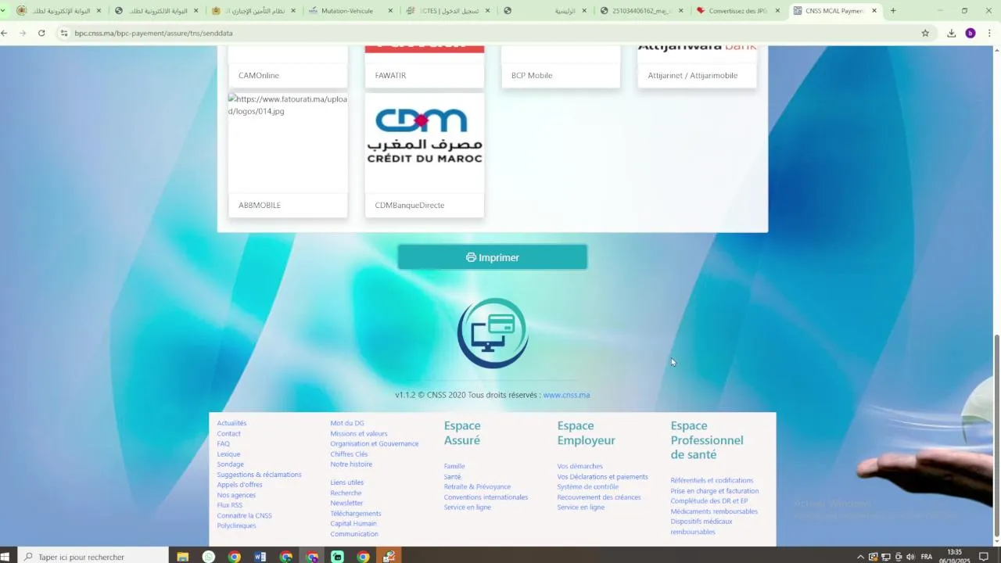Screen dimensions: 1001x563
Task: Open the Windows notification center icon
Action: click(x=985, y=557)
